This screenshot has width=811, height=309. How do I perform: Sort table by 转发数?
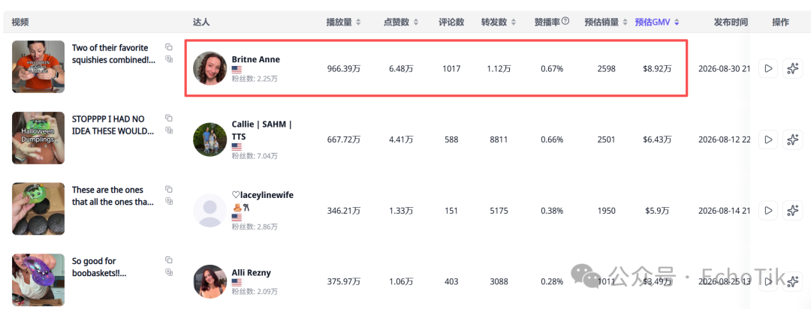click(513, 22)
